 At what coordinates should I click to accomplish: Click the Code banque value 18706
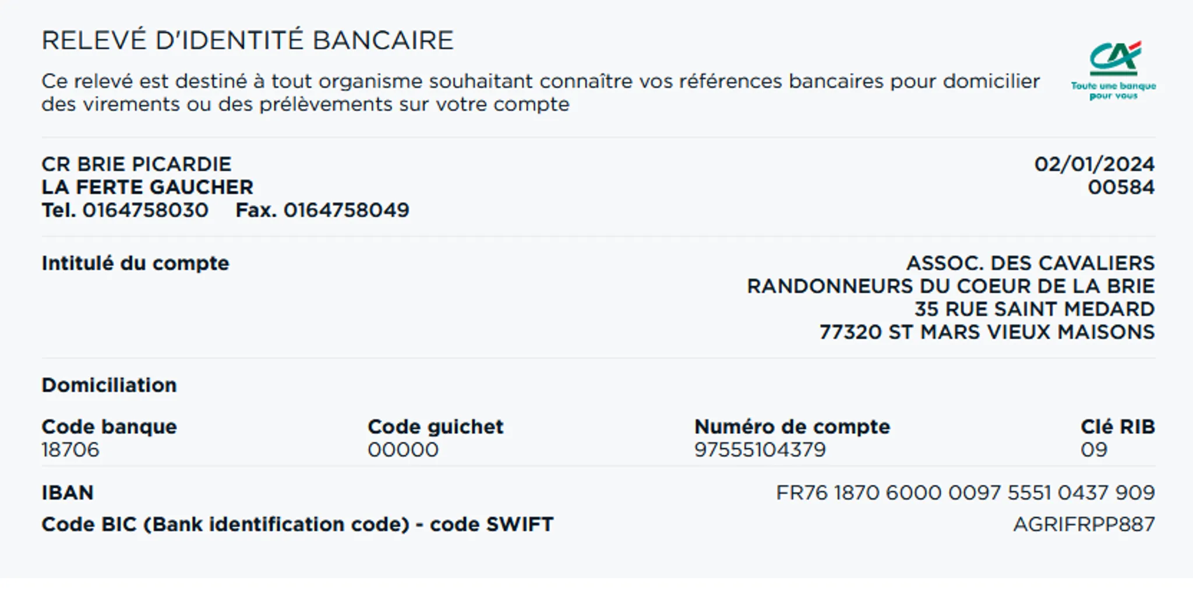tap(70, 450)
